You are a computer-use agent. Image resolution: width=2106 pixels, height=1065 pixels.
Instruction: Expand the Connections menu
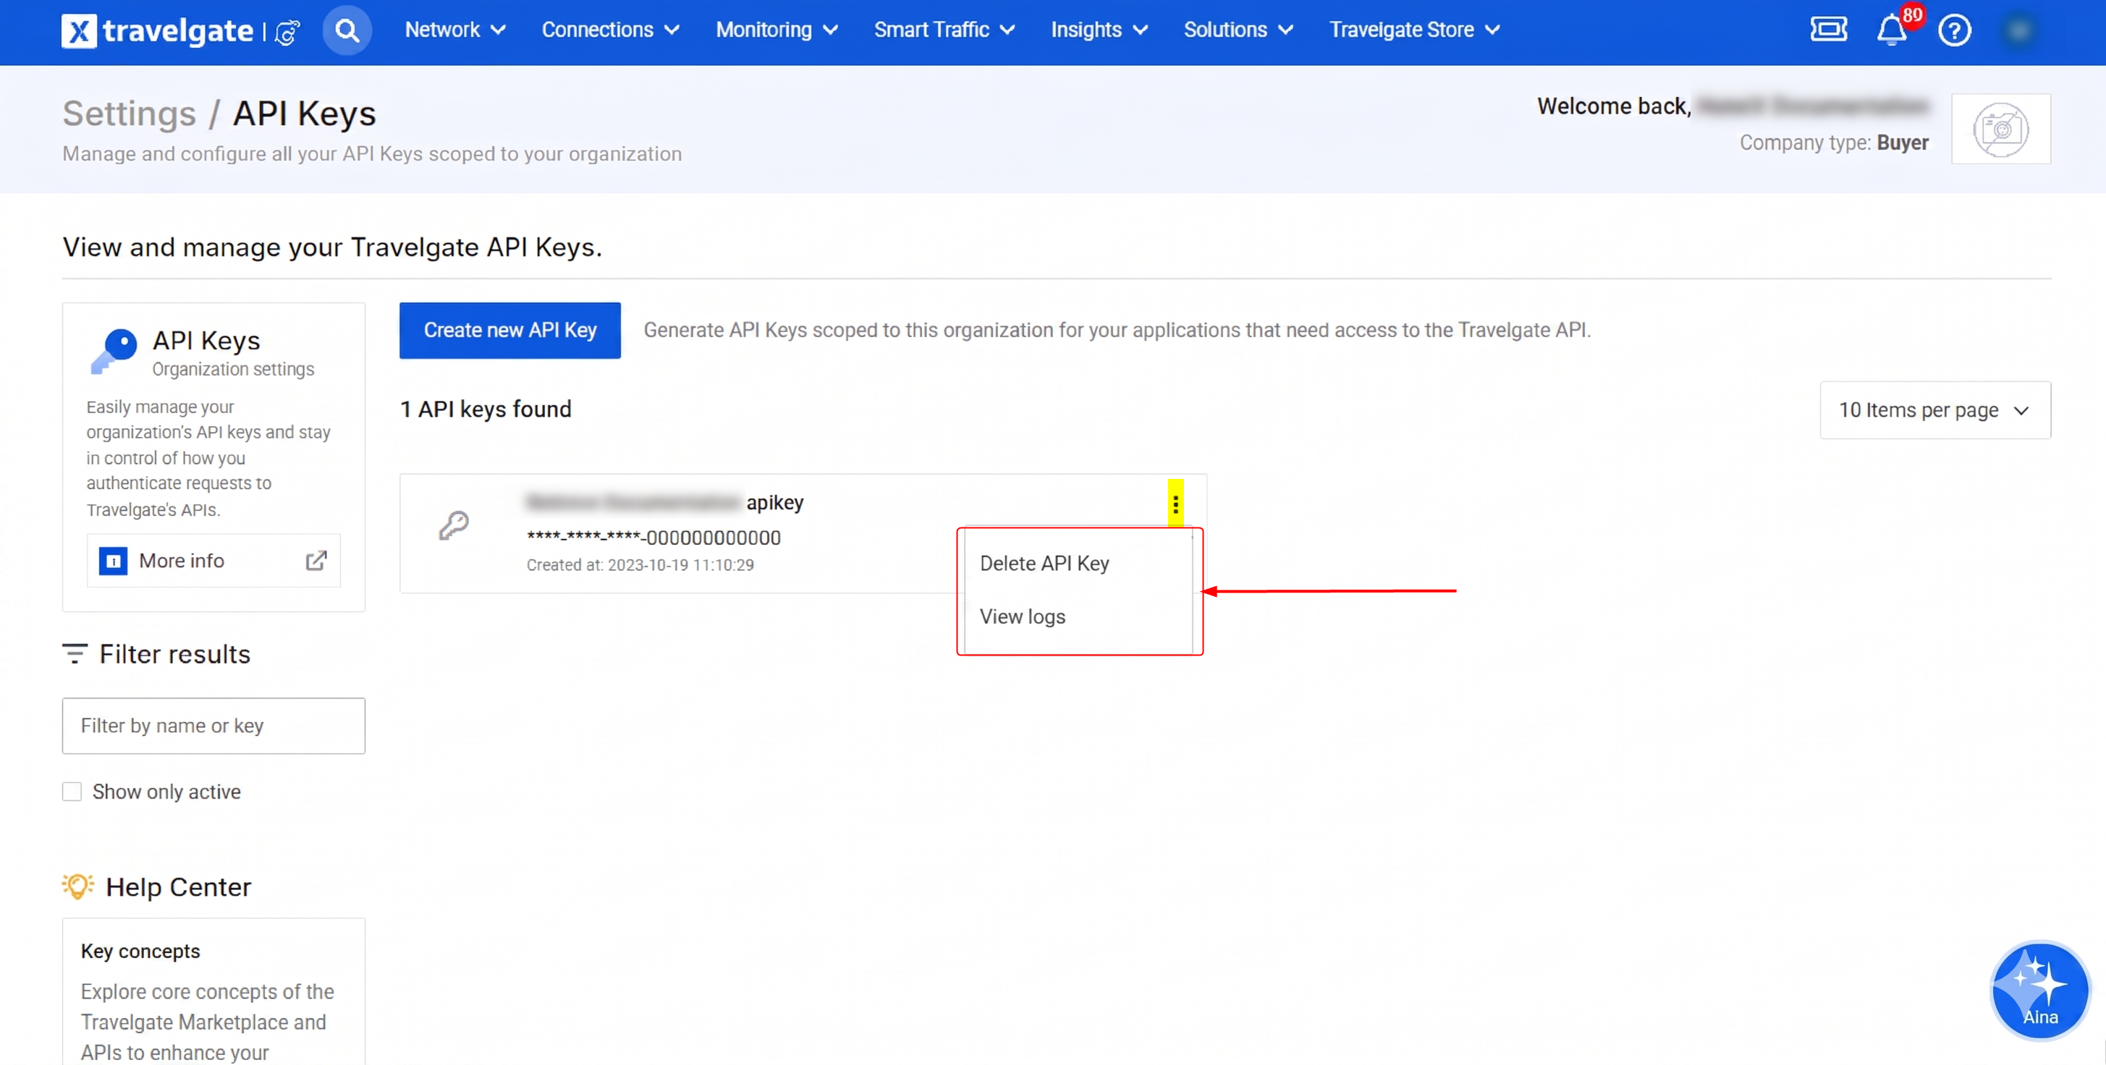610,30
